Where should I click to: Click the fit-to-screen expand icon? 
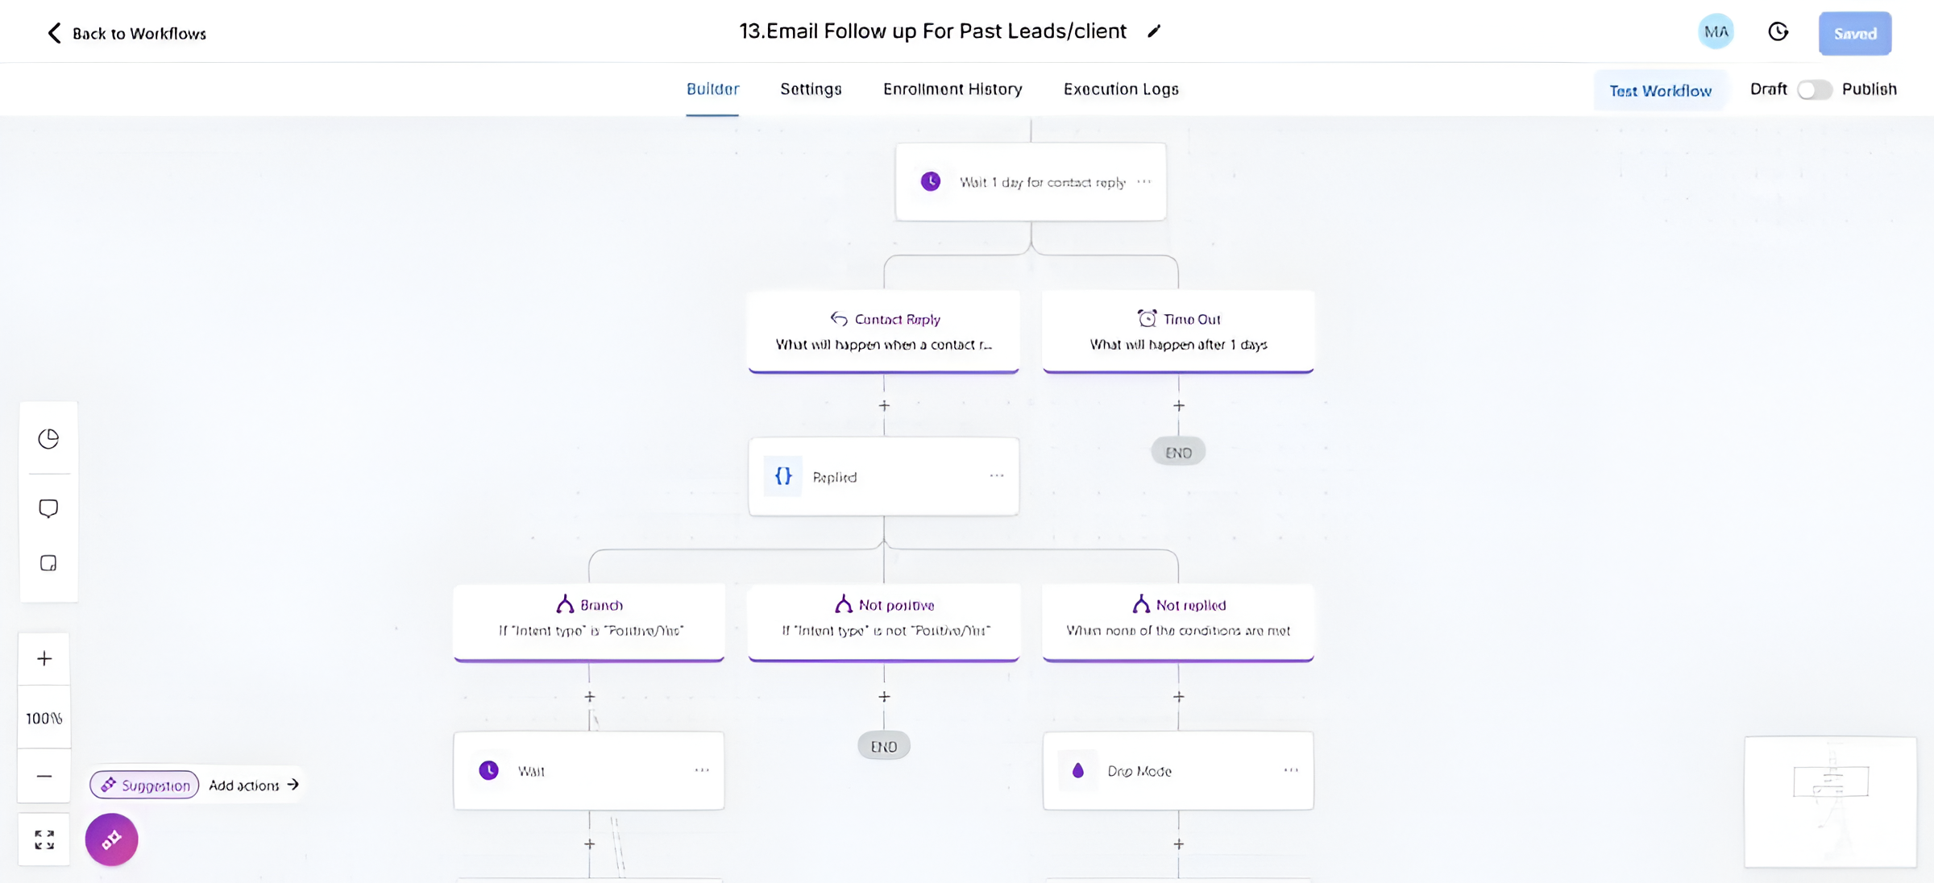point(44,839)
